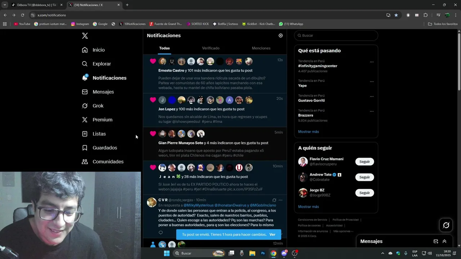Open (11) WhatsApp bookmark
The width and height of the screenshot is (461, 259).
tap(291, 24)
